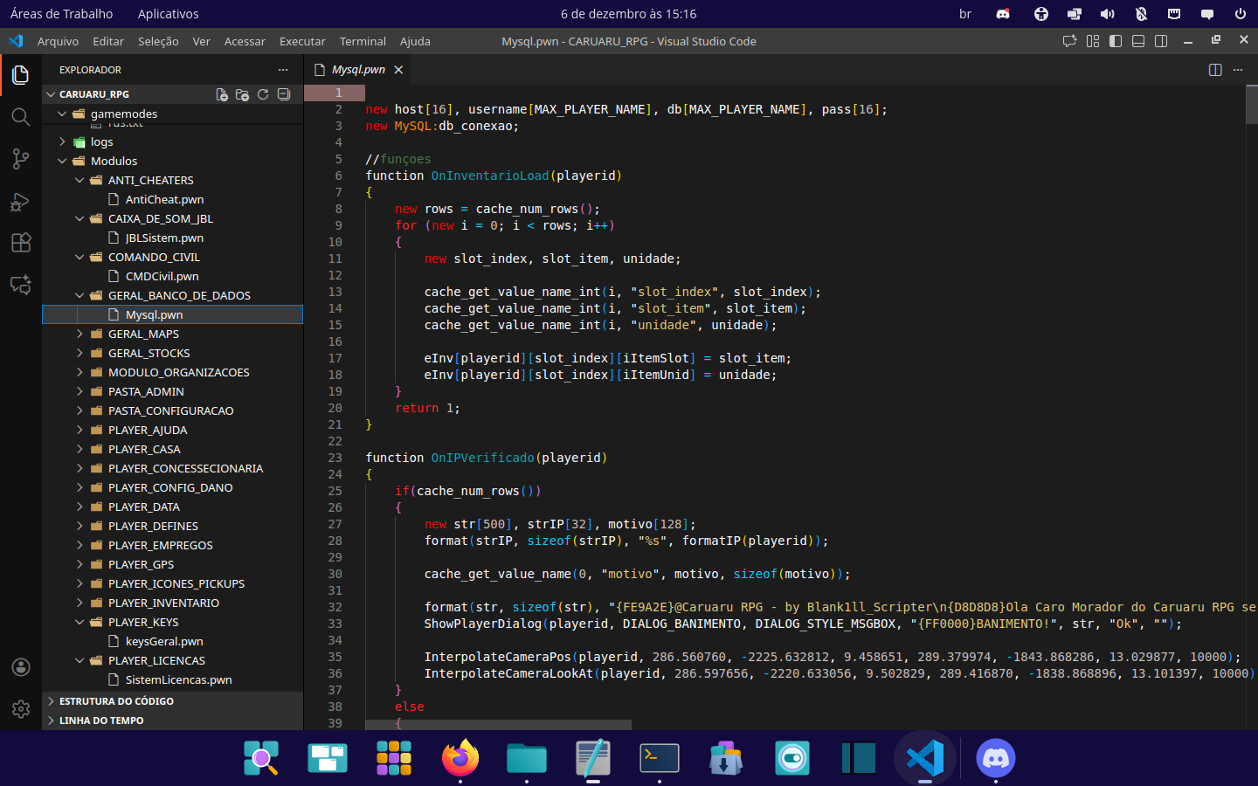
Task: Open the Ajuda menu
Action: pyautogui.click(x=415, y=41)
